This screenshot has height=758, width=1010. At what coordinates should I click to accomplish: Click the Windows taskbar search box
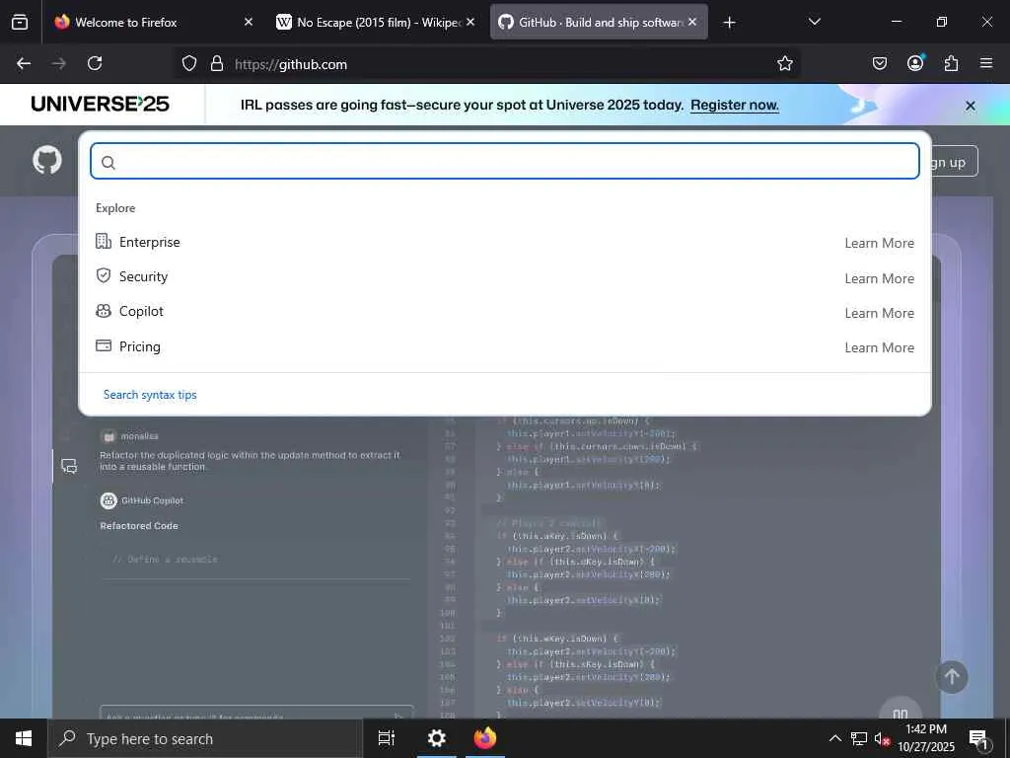(205, 738)
